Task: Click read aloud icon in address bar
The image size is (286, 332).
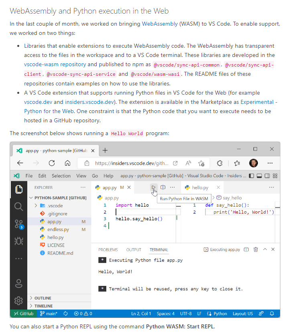Action: point(189,163)
